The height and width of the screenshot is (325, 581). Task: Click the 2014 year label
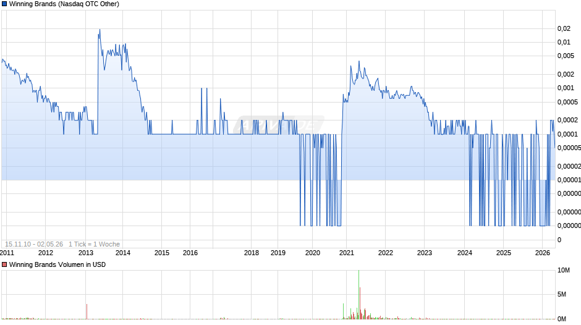point(123,253)
